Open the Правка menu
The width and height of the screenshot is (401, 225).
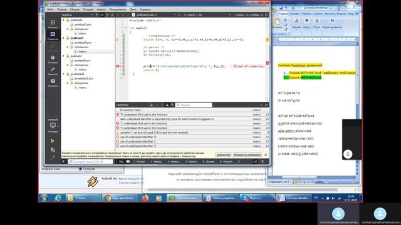coord(61,9)
